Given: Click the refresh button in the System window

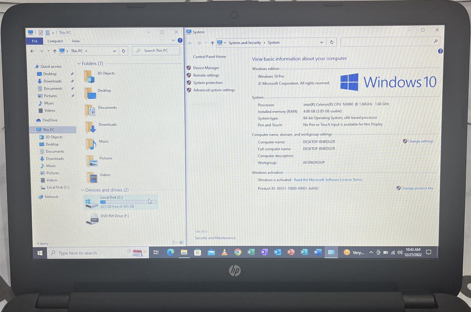Looking at the screenshot, I should pos(332,42).
